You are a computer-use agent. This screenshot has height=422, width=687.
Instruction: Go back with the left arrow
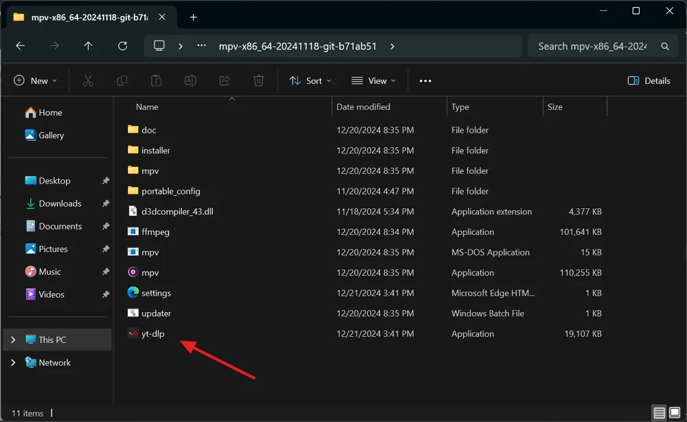click(20, 46)
